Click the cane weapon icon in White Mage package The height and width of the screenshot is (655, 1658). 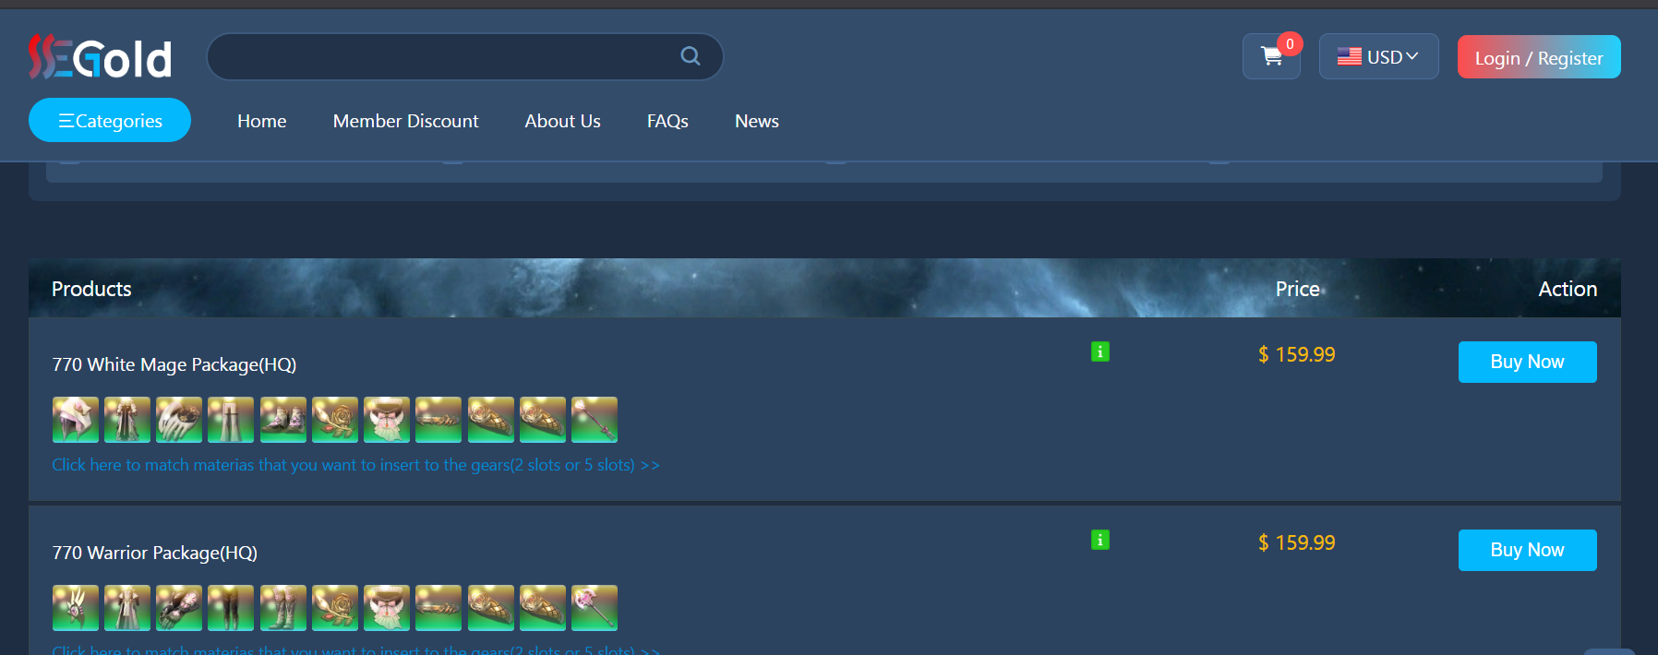595,420
